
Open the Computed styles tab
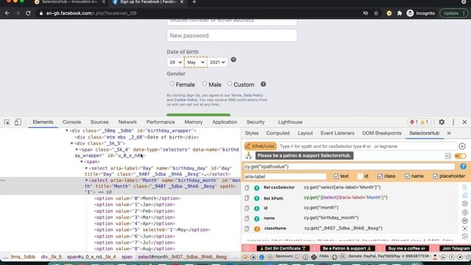[278, 133]
